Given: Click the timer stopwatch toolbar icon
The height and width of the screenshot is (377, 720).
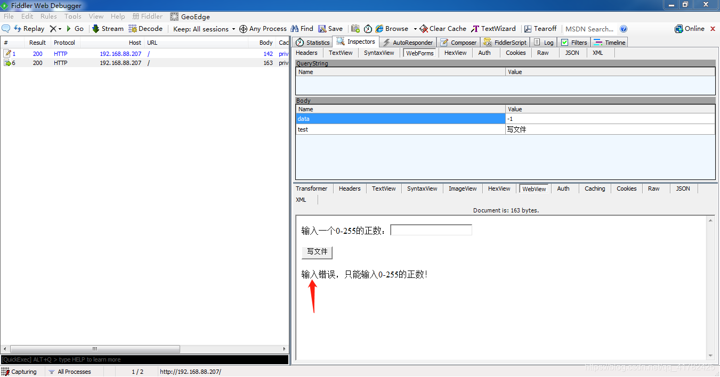Looking at the screenshot, I should tap(368, 29).
